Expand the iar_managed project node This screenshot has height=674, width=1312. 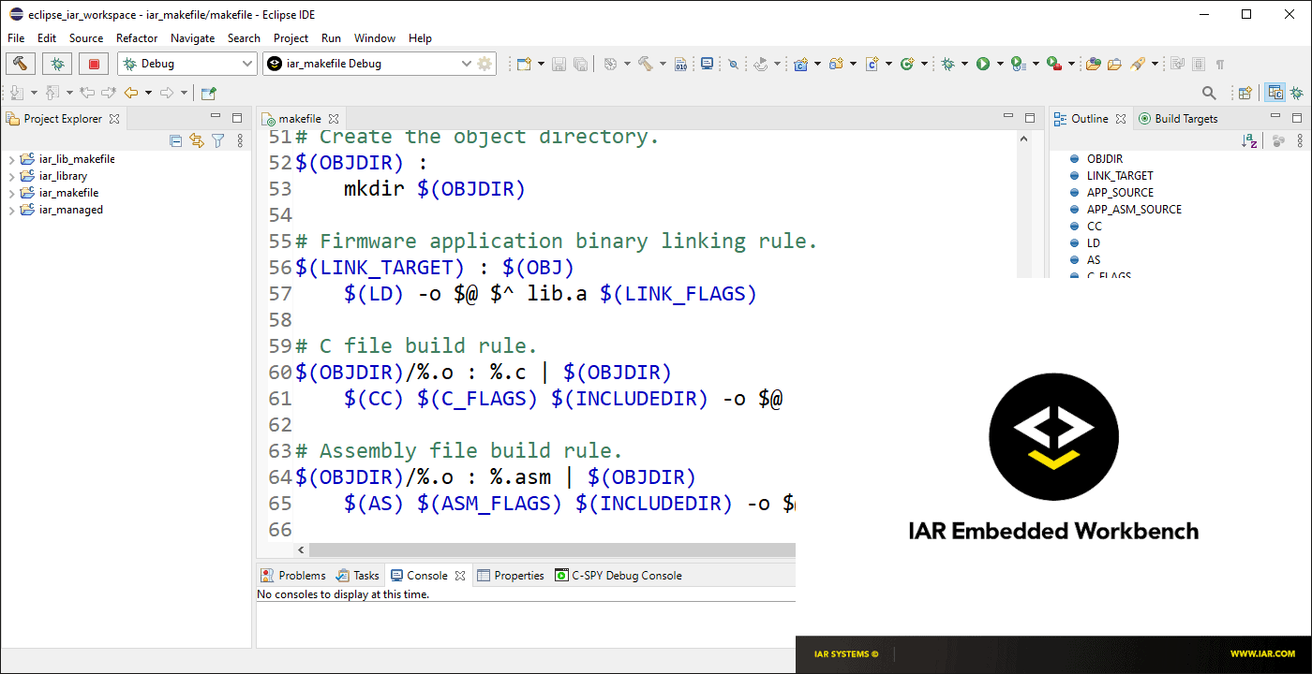[x=12, y=210]
